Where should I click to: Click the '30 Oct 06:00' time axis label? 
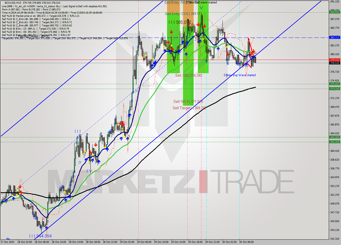click(246, 242)
